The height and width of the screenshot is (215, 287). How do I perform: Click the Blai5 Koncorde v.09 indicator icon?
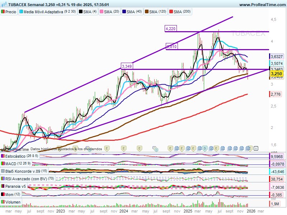[x=3, y=171]
